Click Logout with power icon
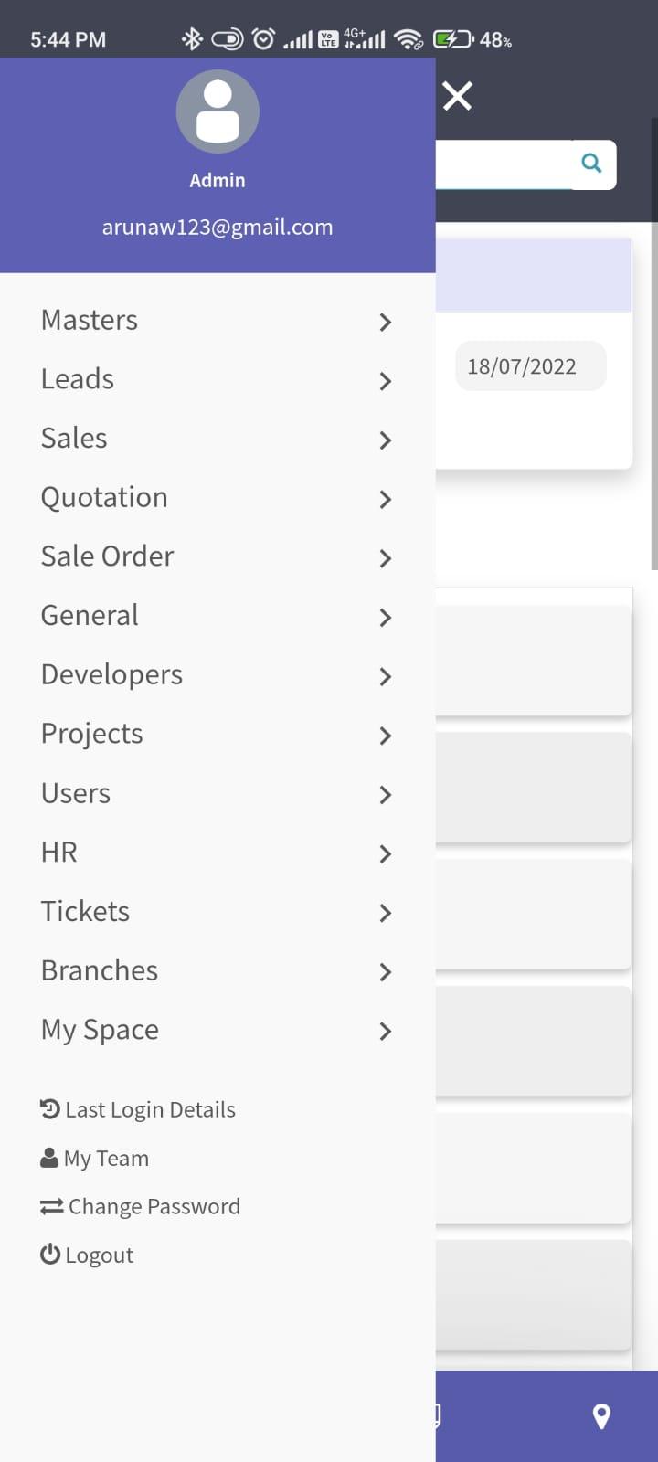This screenshot has height=1462, width=658. [x=87, y=1255]
